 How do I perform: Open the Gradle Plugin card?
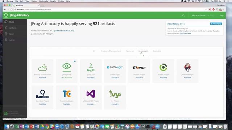coord(163,71)
